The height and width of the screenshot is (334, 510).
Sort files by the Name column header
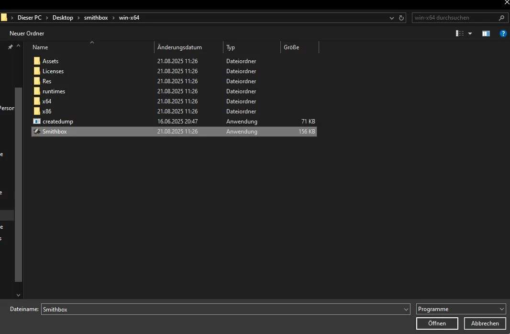click(40, 47)
